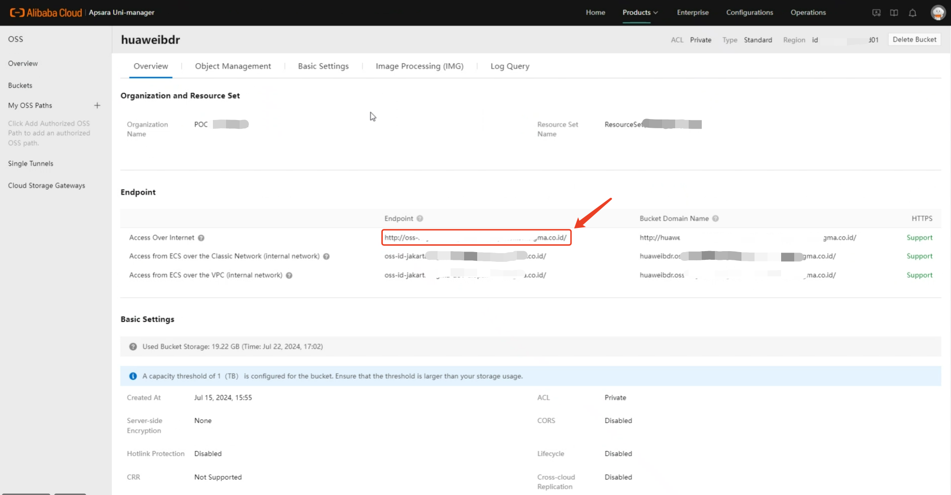Add an authorized OSS path with plus icon
951x495 pixels.
97,105
